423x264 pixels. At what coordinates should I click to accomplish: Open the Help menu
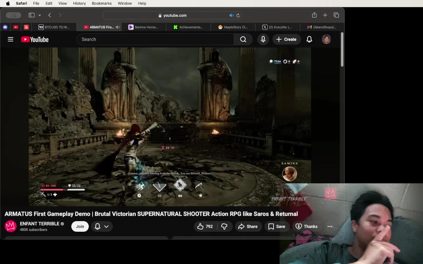(x=142, y=4)
